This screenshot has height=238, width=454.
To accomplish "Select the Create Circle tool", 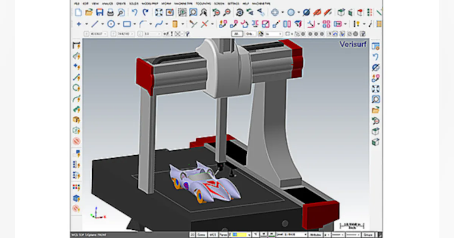I will [x=111, y=24].
